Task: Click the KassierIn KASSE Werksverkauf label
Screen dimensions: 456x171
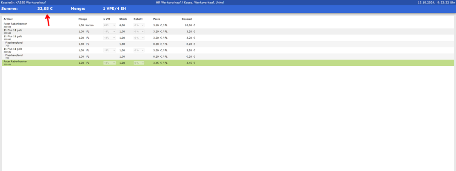Action: coord(23,3)
